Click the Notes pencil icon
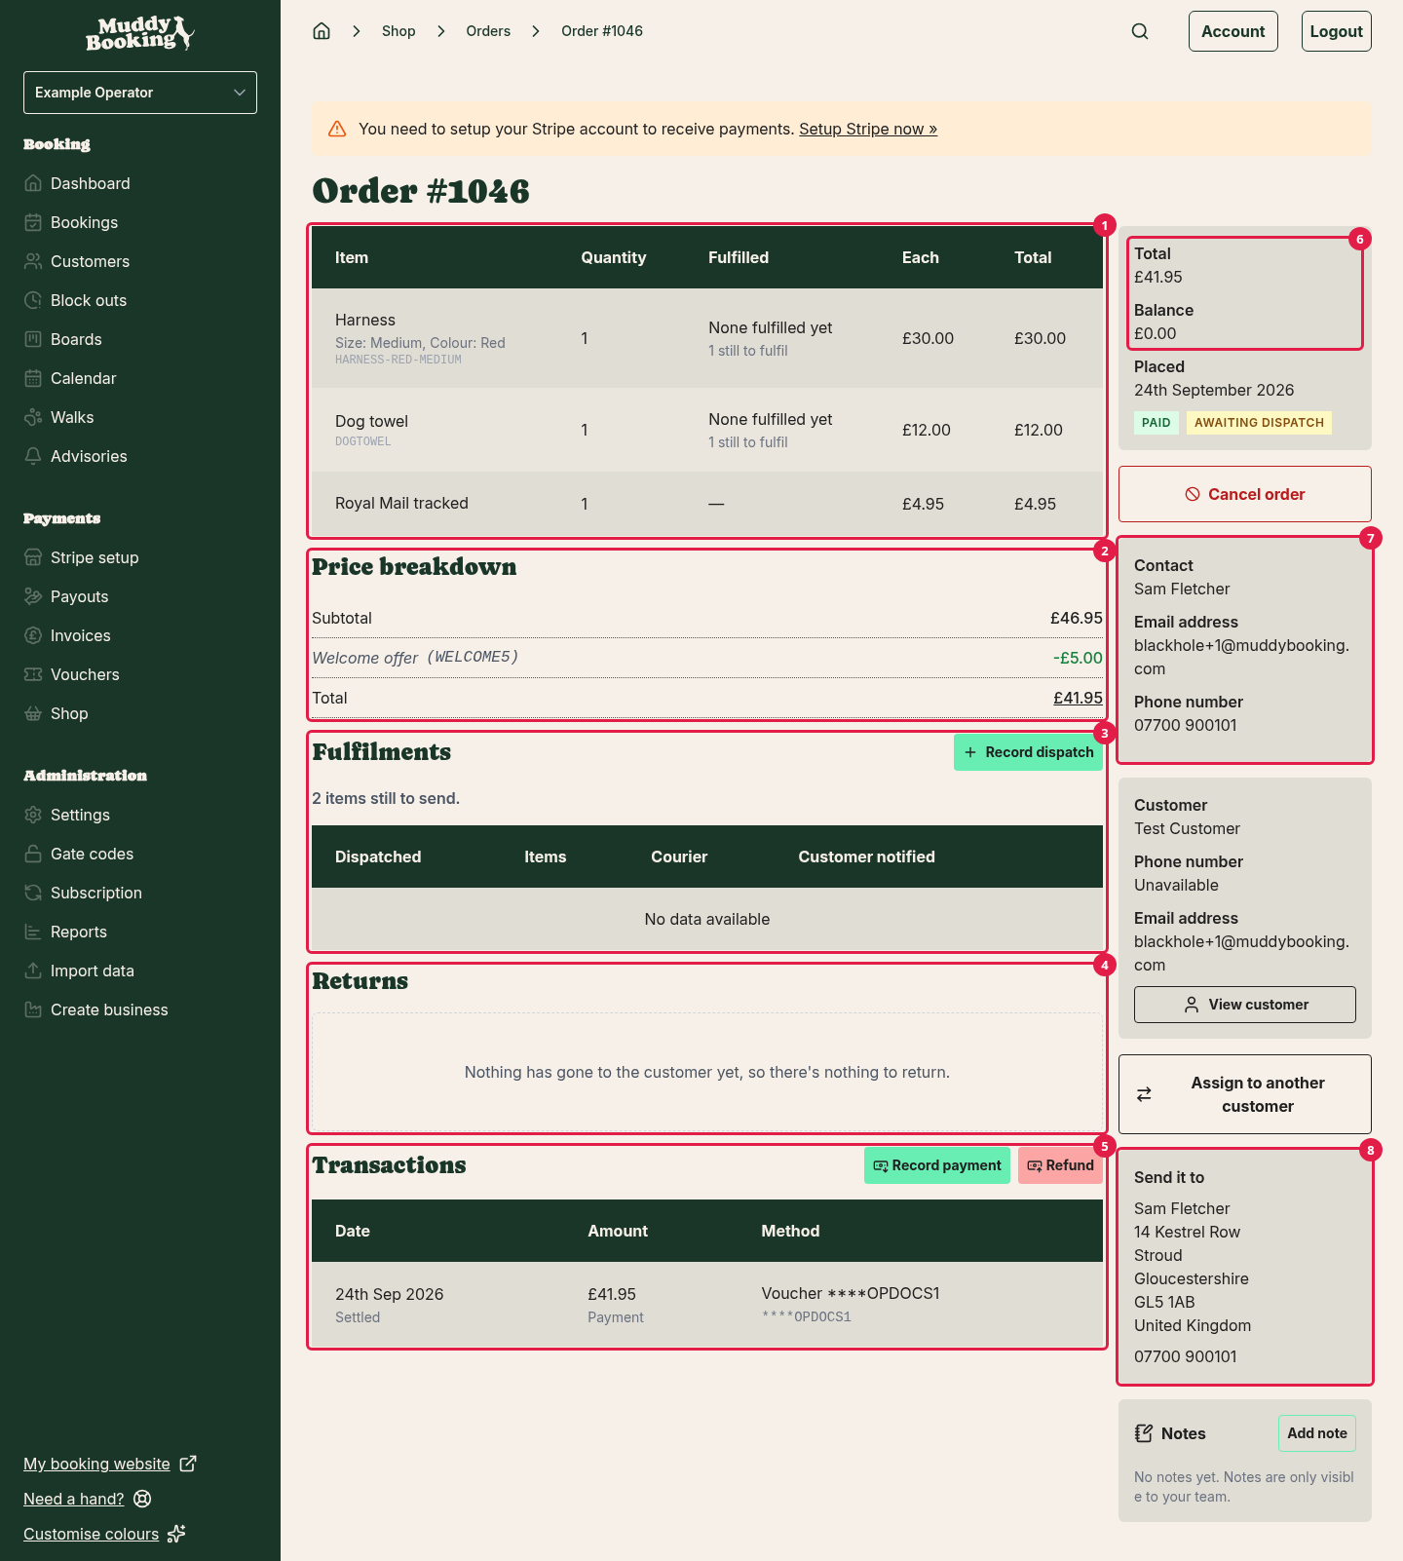This screenshot has height=1561, width=1403. tap(1144, 1433)
